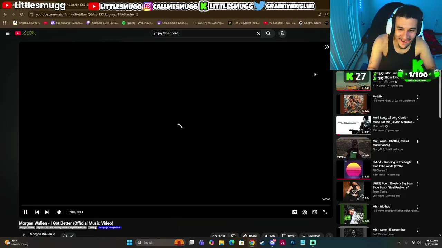Open options for Mix - Gone Till November

[x=417, y=230]
